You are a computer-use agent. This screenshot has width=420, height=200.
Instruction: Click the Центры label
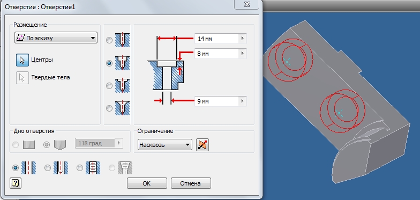(x=42, y=60)
